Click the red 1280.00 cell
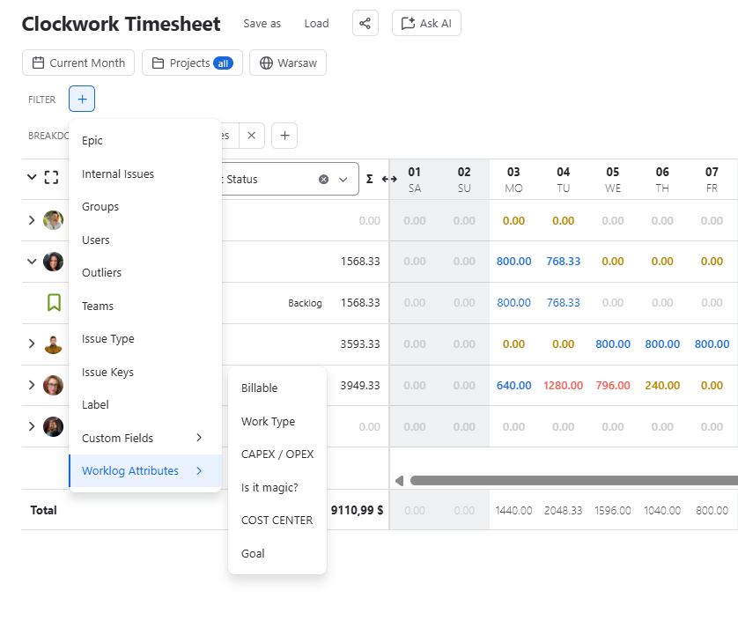 pyautogui.click(x=564, y=386)
